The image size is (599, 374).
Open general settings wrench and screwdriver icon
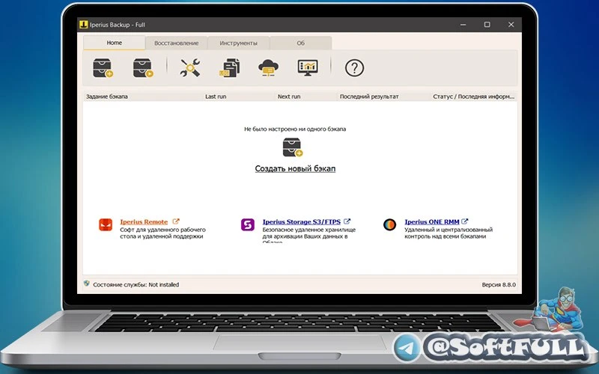[190, 68]
